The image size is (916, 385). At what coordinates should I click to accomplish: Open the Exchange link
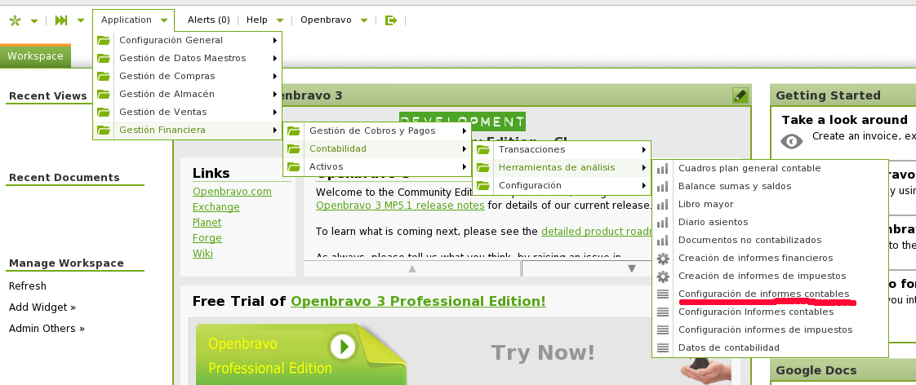tap(216, 207)
